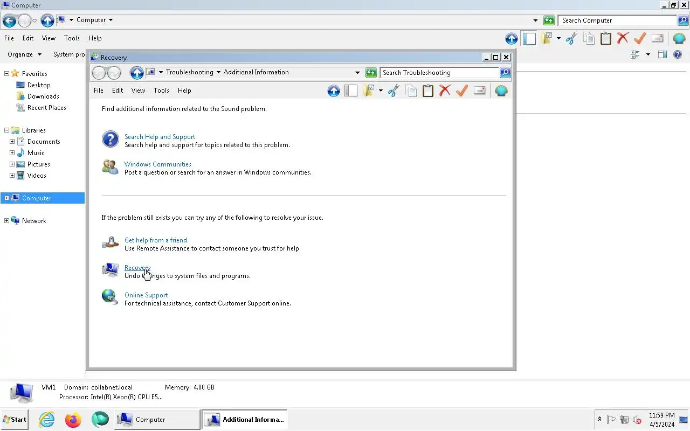This screenshot has width=690, height=431.
Task: Click the Start button
Action: pyautogui.click(x=15, y=420)
